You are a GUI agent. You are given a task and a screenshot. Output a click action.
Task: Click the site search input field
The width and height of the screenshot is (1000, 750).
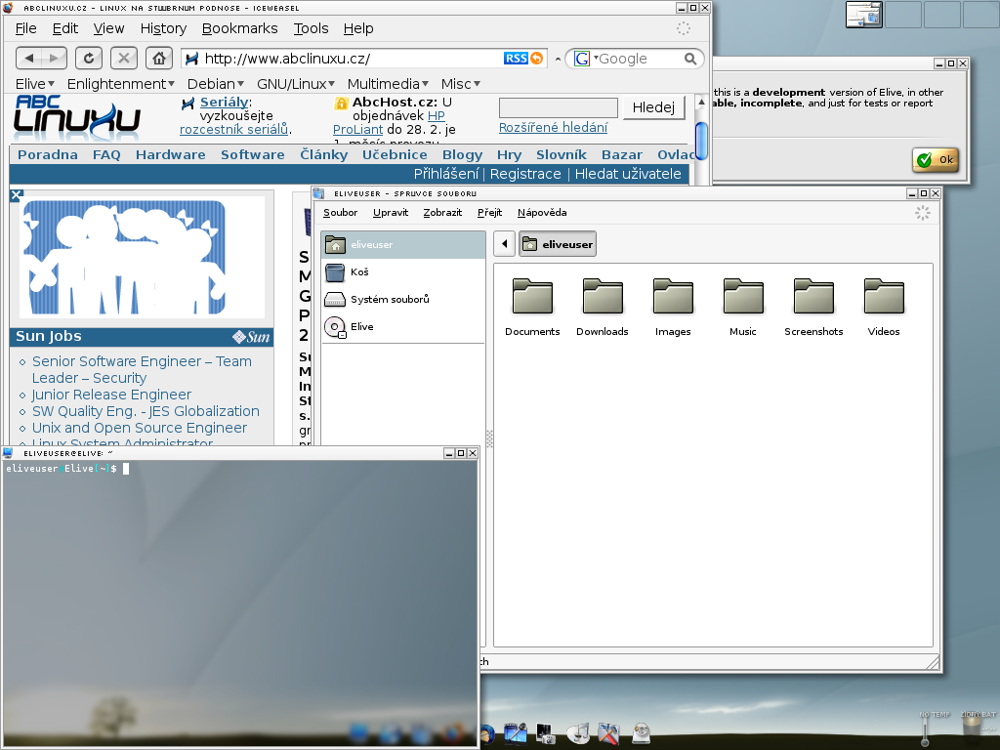tap(558, 107)
